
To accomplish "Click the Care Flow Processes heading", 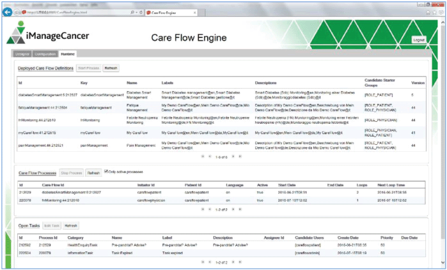I will click(37, 173).
